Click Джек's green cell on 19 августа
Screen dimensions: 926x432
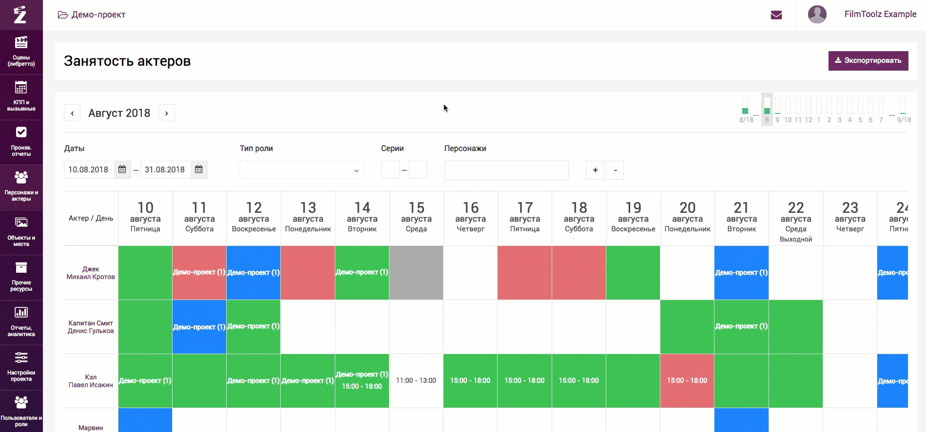pyautogui.click(x=633, y=273)
